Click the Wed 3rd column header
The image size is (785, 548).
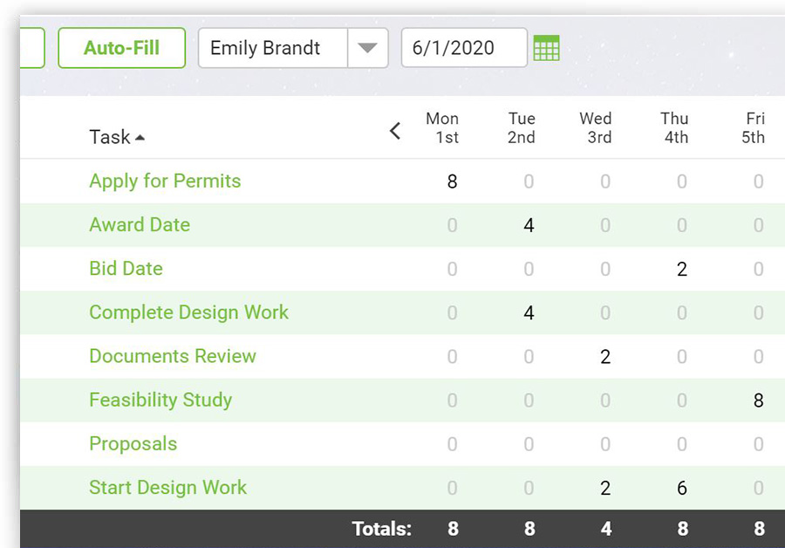pyautogui.click(x=596, y=127)
